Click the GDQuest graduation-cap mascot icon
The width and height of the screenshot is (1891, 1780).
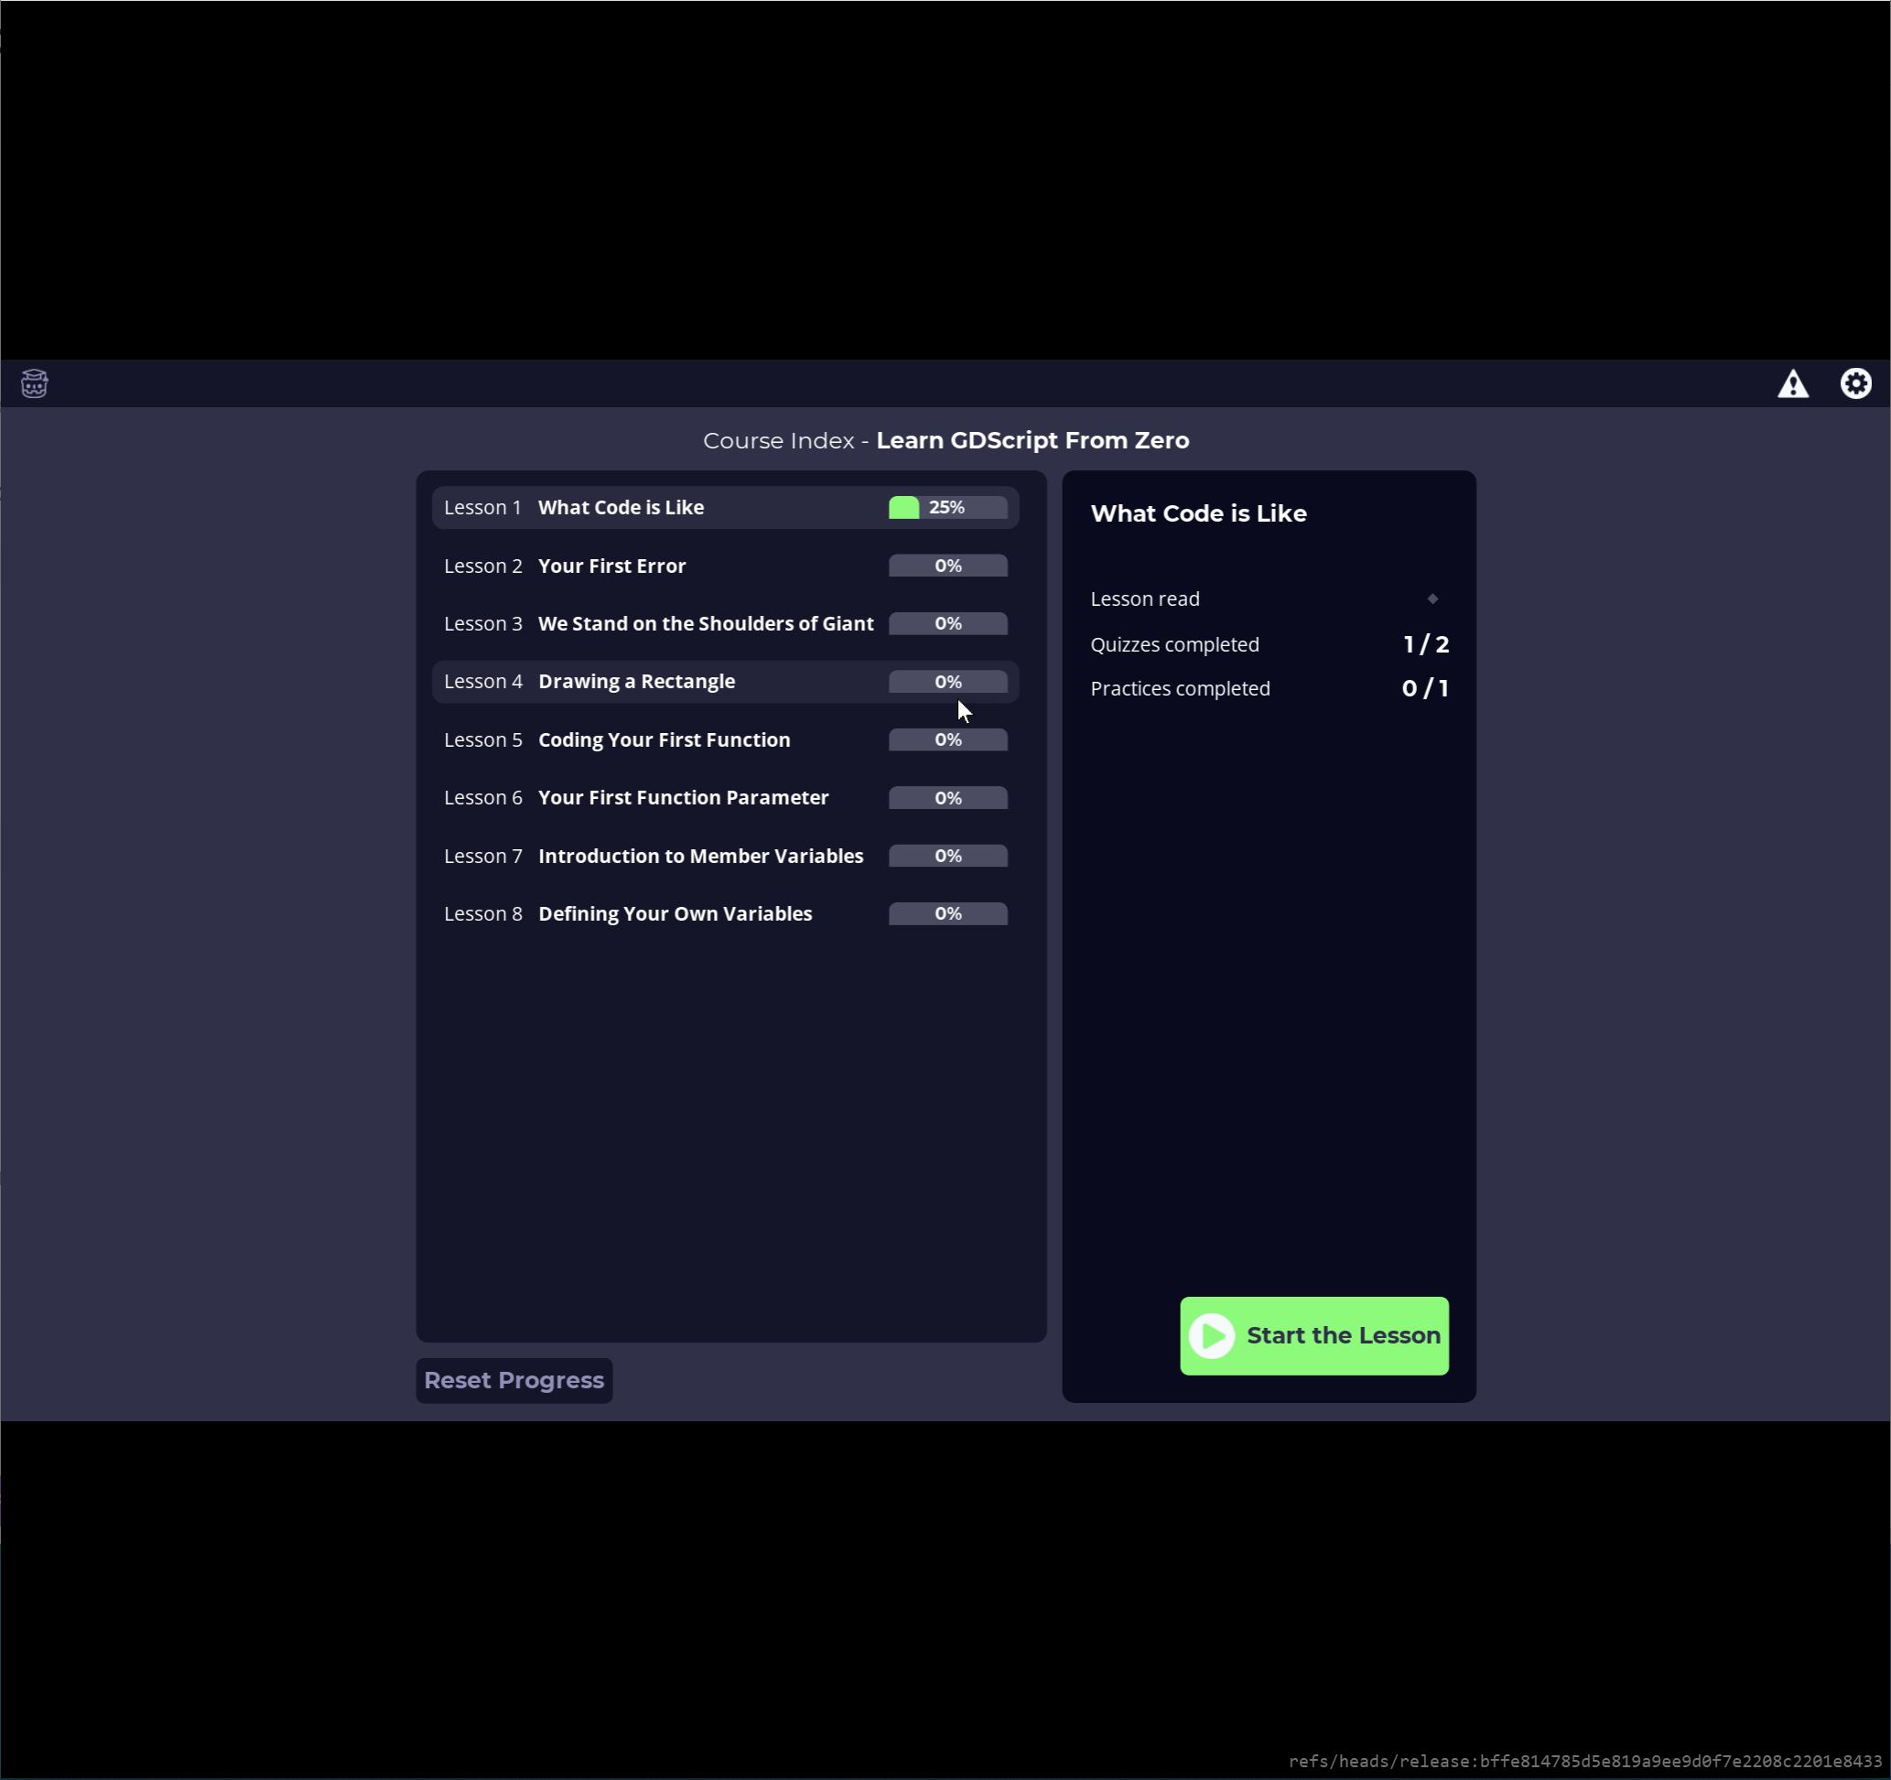33,383
